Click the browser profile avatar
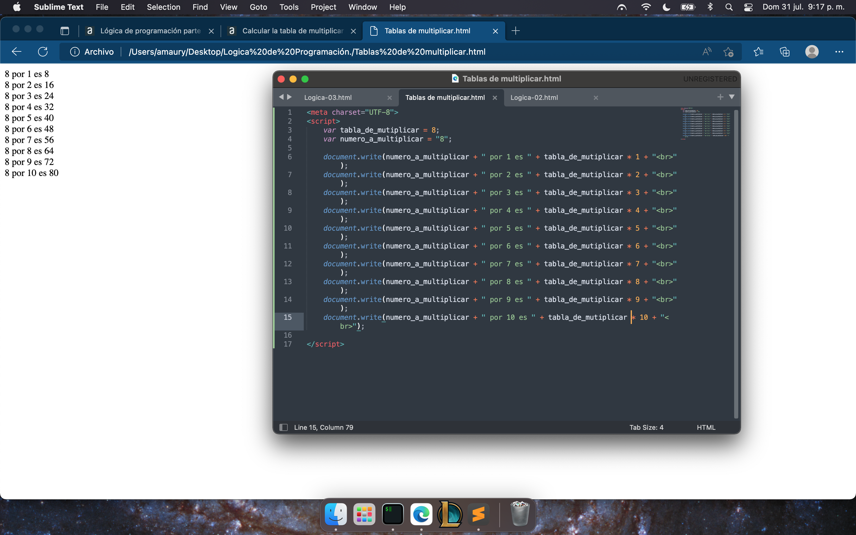The width and height of the screenshot is (856, 535). point(812,52)
